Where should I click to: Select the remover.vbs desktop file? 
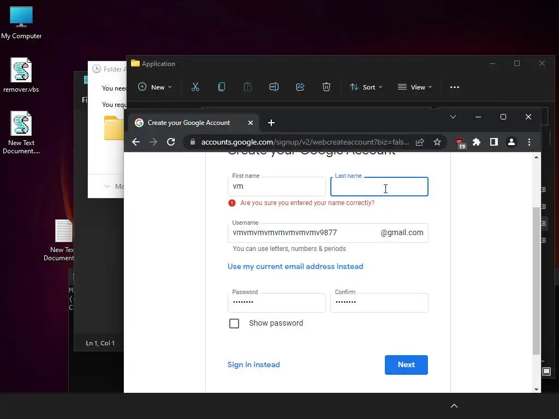click(x=21, y=75)
